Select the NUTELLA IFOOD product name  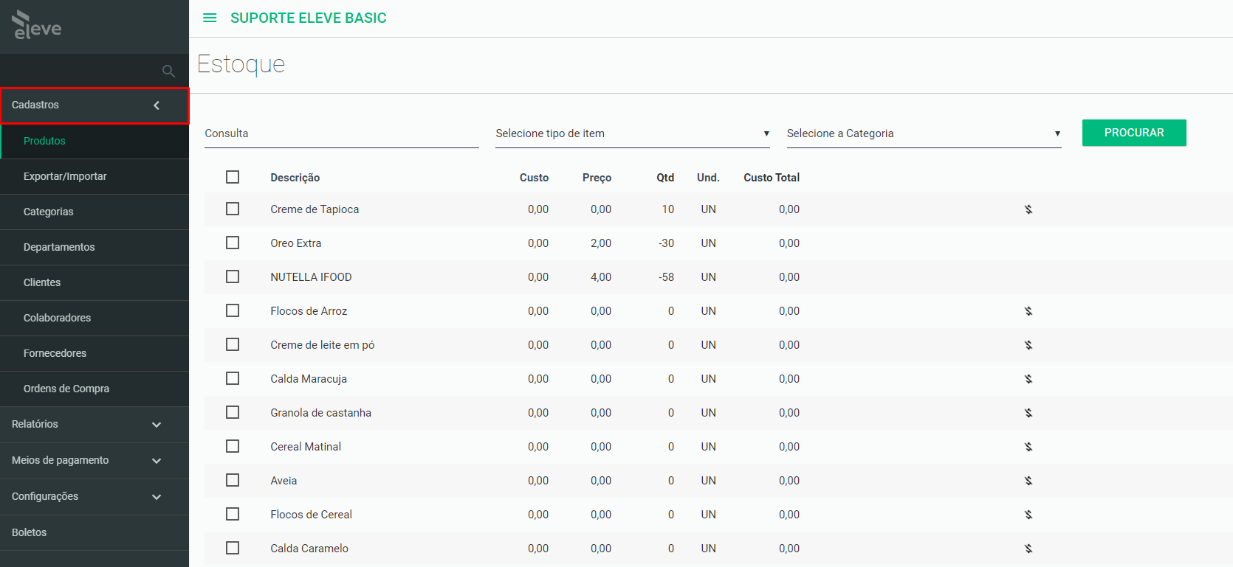pos(311,277)
